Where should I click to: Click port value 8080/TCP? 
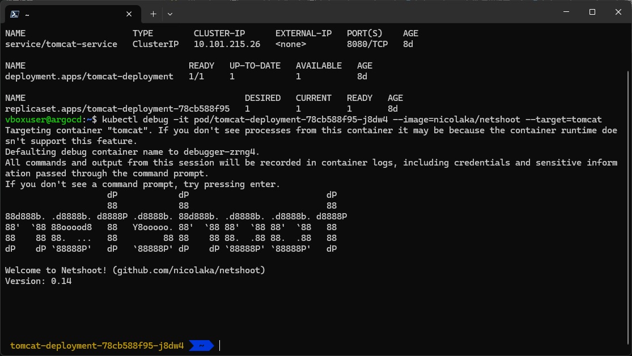click(367, 44)
